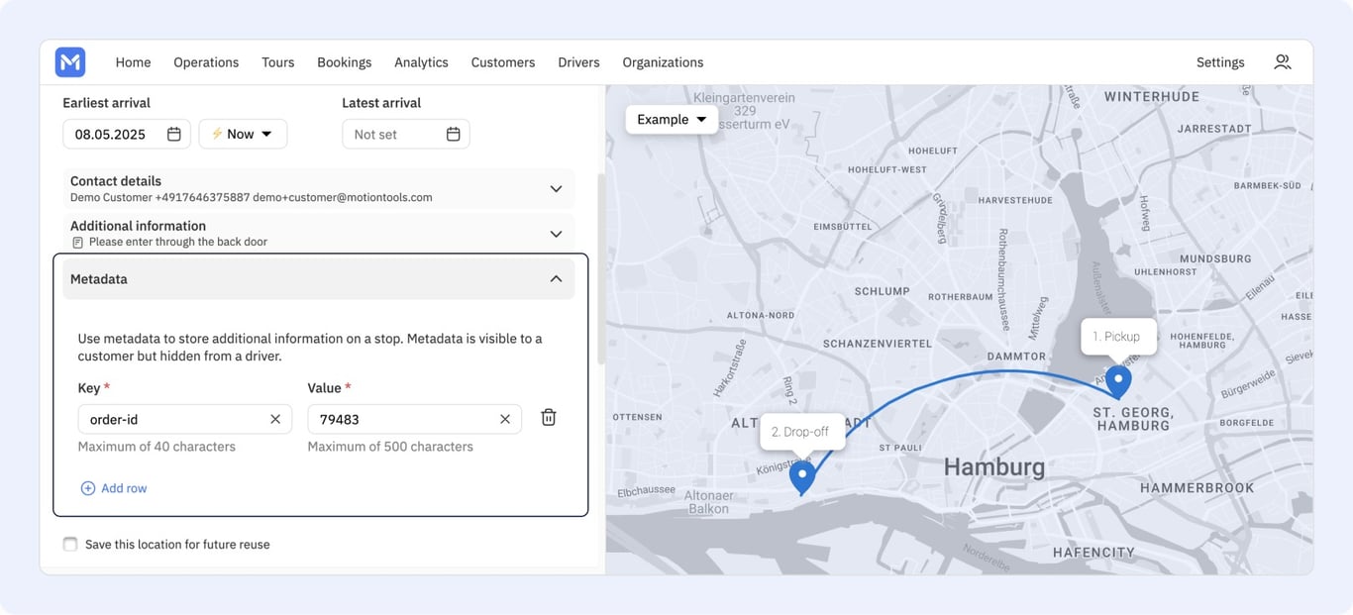The width and height of the screenshot is (1353, 615).
Task: Click the plus icon beside Add row
Action: (x=87, y=488)
